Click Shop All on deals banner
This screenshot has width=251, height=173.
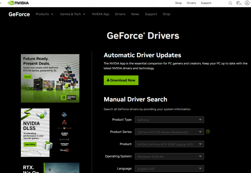pos(28,77)
